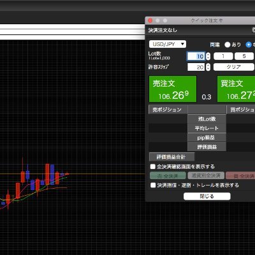
Task: Click the Lot数 stepper arrows
Action: tap(208, 56)
